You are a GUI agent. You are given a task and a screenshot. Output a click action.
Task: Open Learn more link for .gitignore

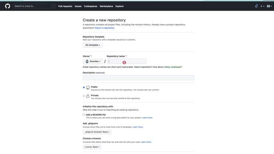[x=138, y=127]
